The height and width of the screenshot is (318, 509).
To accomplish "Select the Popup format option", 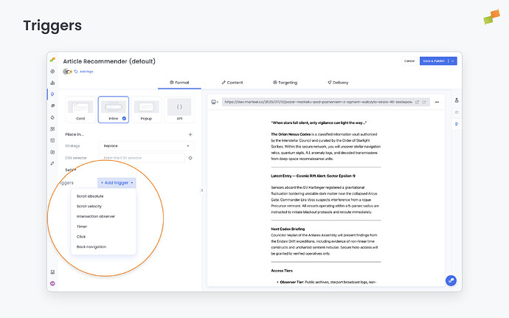I will (146, 109).
